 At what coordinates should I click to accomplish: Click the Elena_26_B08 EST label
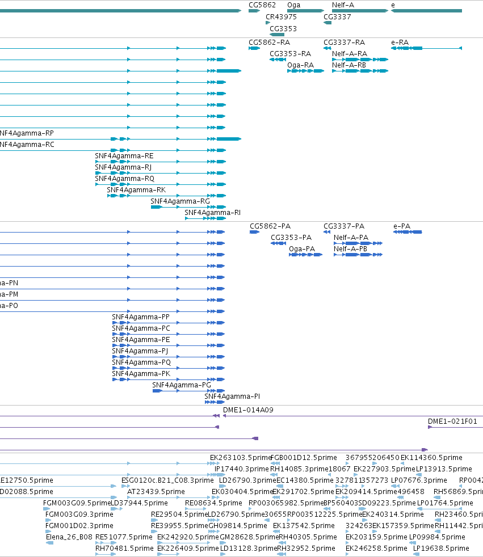coord(69,538)
